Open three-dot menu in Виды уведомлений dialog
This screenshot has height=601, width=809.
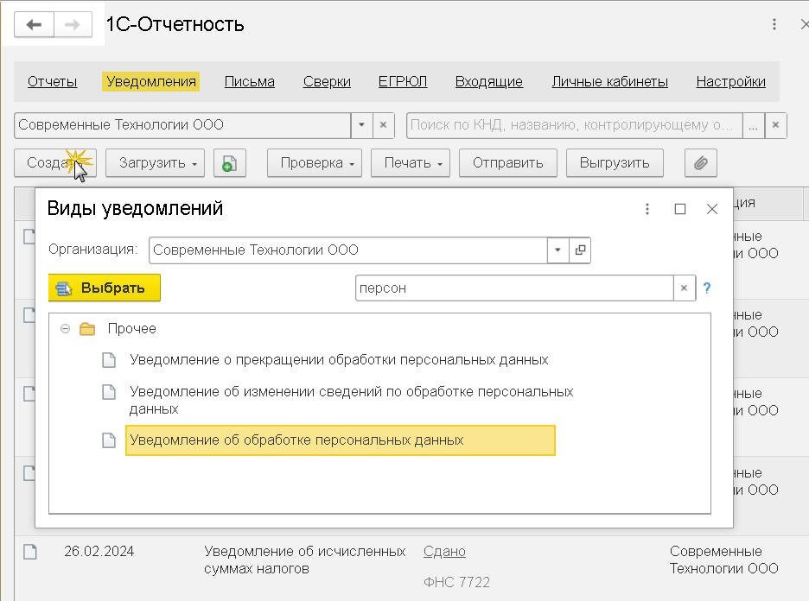pyautogui.click(x=647, y=209)
